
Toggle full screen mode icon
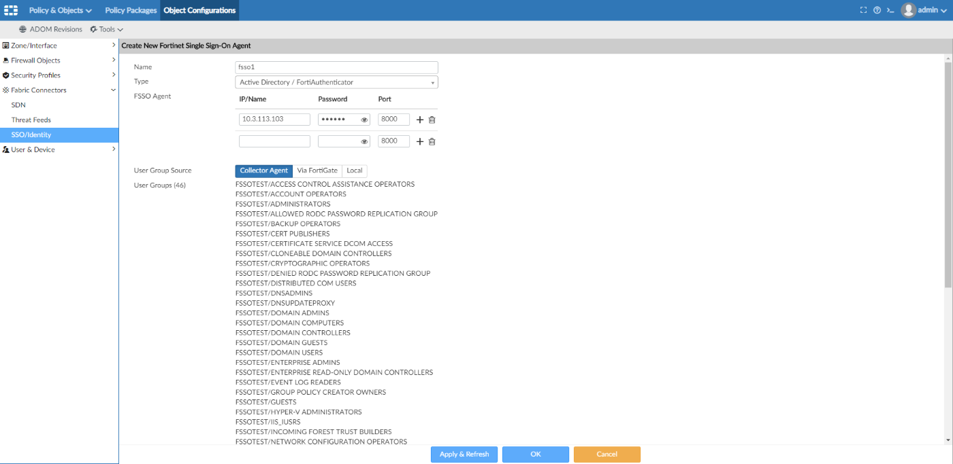(x=864, y=10)
